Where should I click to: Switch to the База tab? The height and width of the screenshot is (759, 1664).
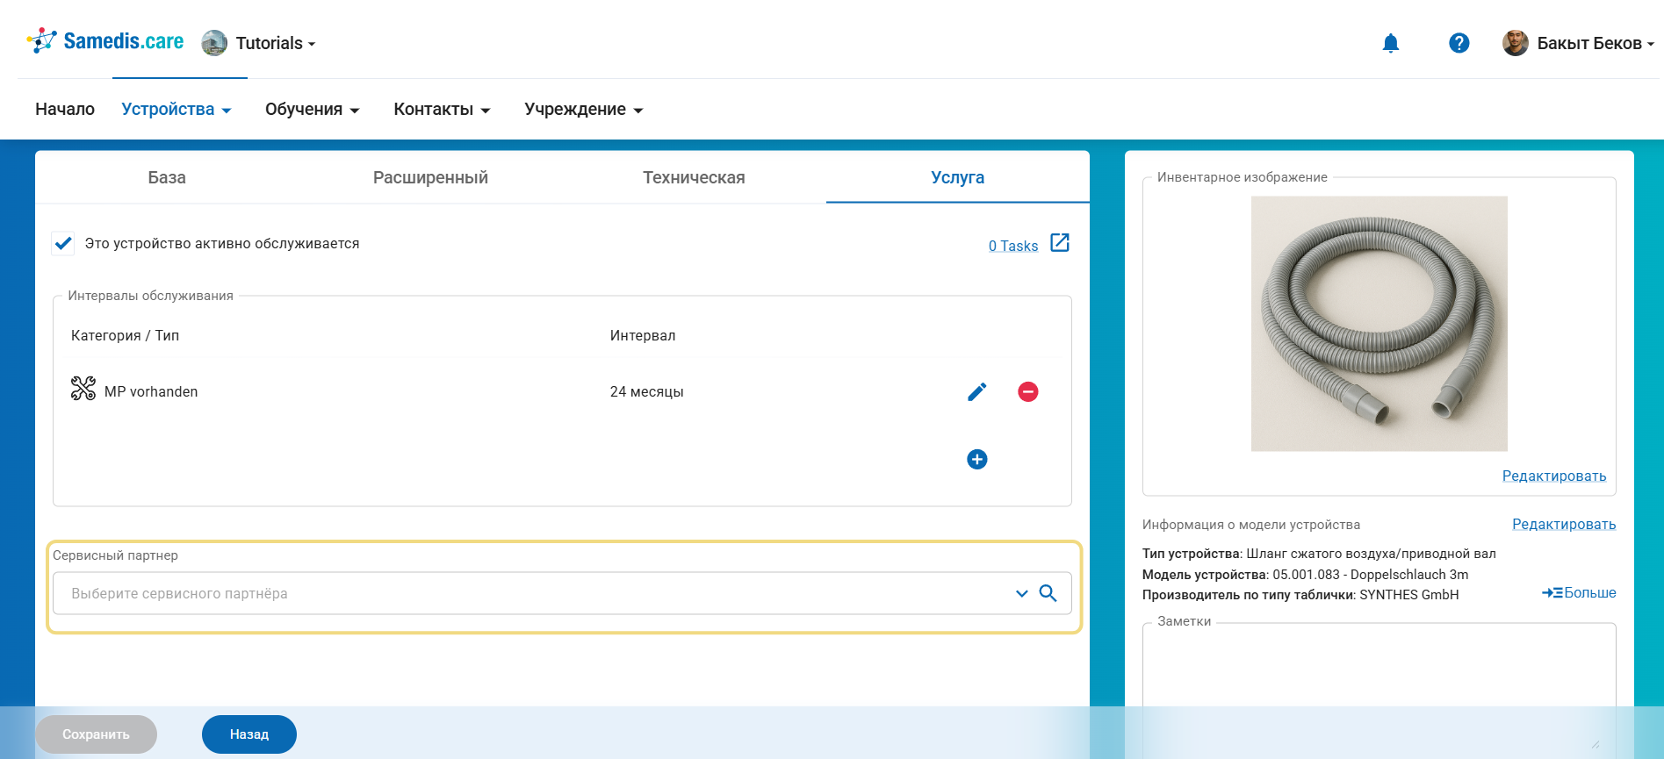tap(167, 177)
